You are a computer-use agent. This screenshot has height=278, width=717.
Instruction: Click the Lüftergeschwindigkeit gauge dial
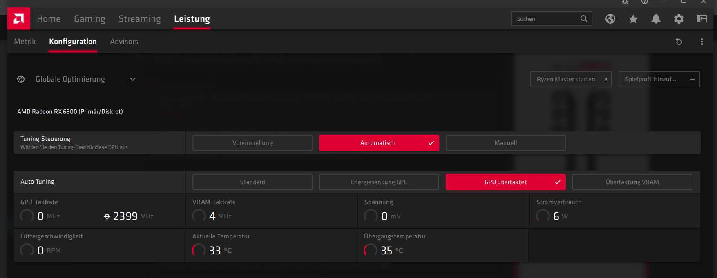click(x=27, y=250)
